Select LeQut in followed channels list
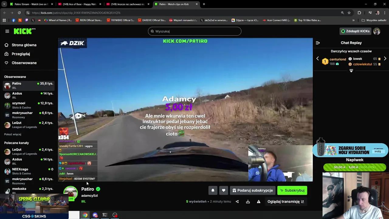 click(x=29, y=125)
